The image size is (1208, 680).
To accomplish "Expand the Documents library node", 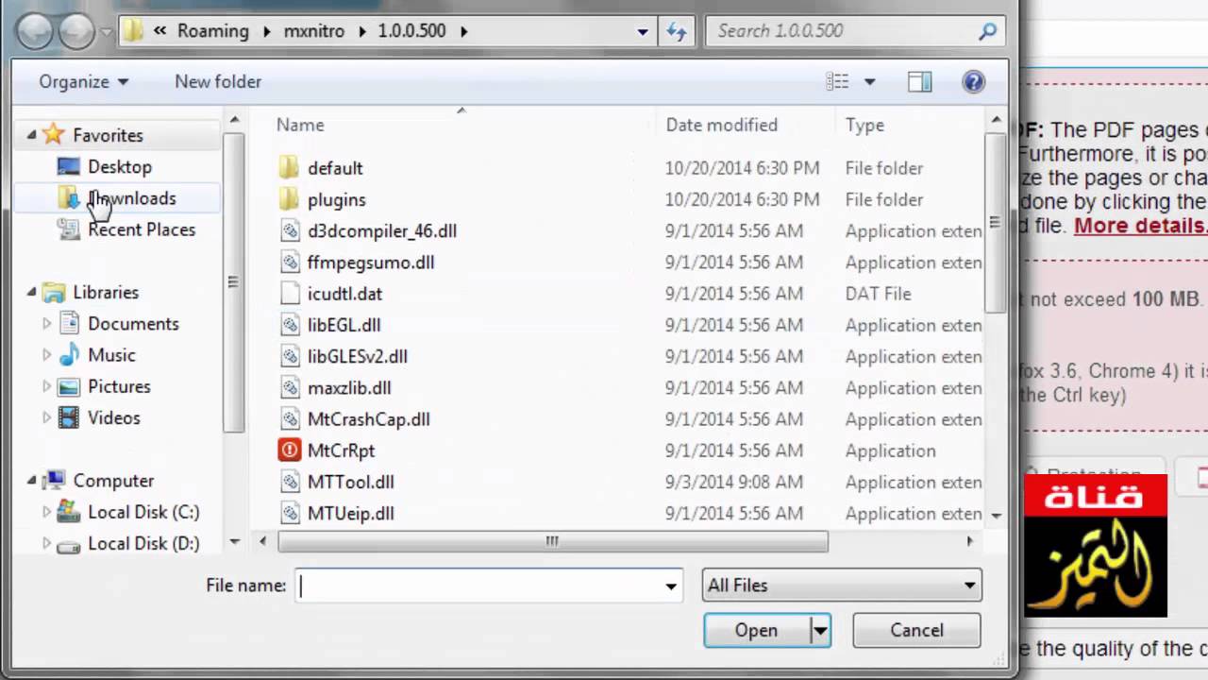I will pyautogui.click(x=47, y=323).
